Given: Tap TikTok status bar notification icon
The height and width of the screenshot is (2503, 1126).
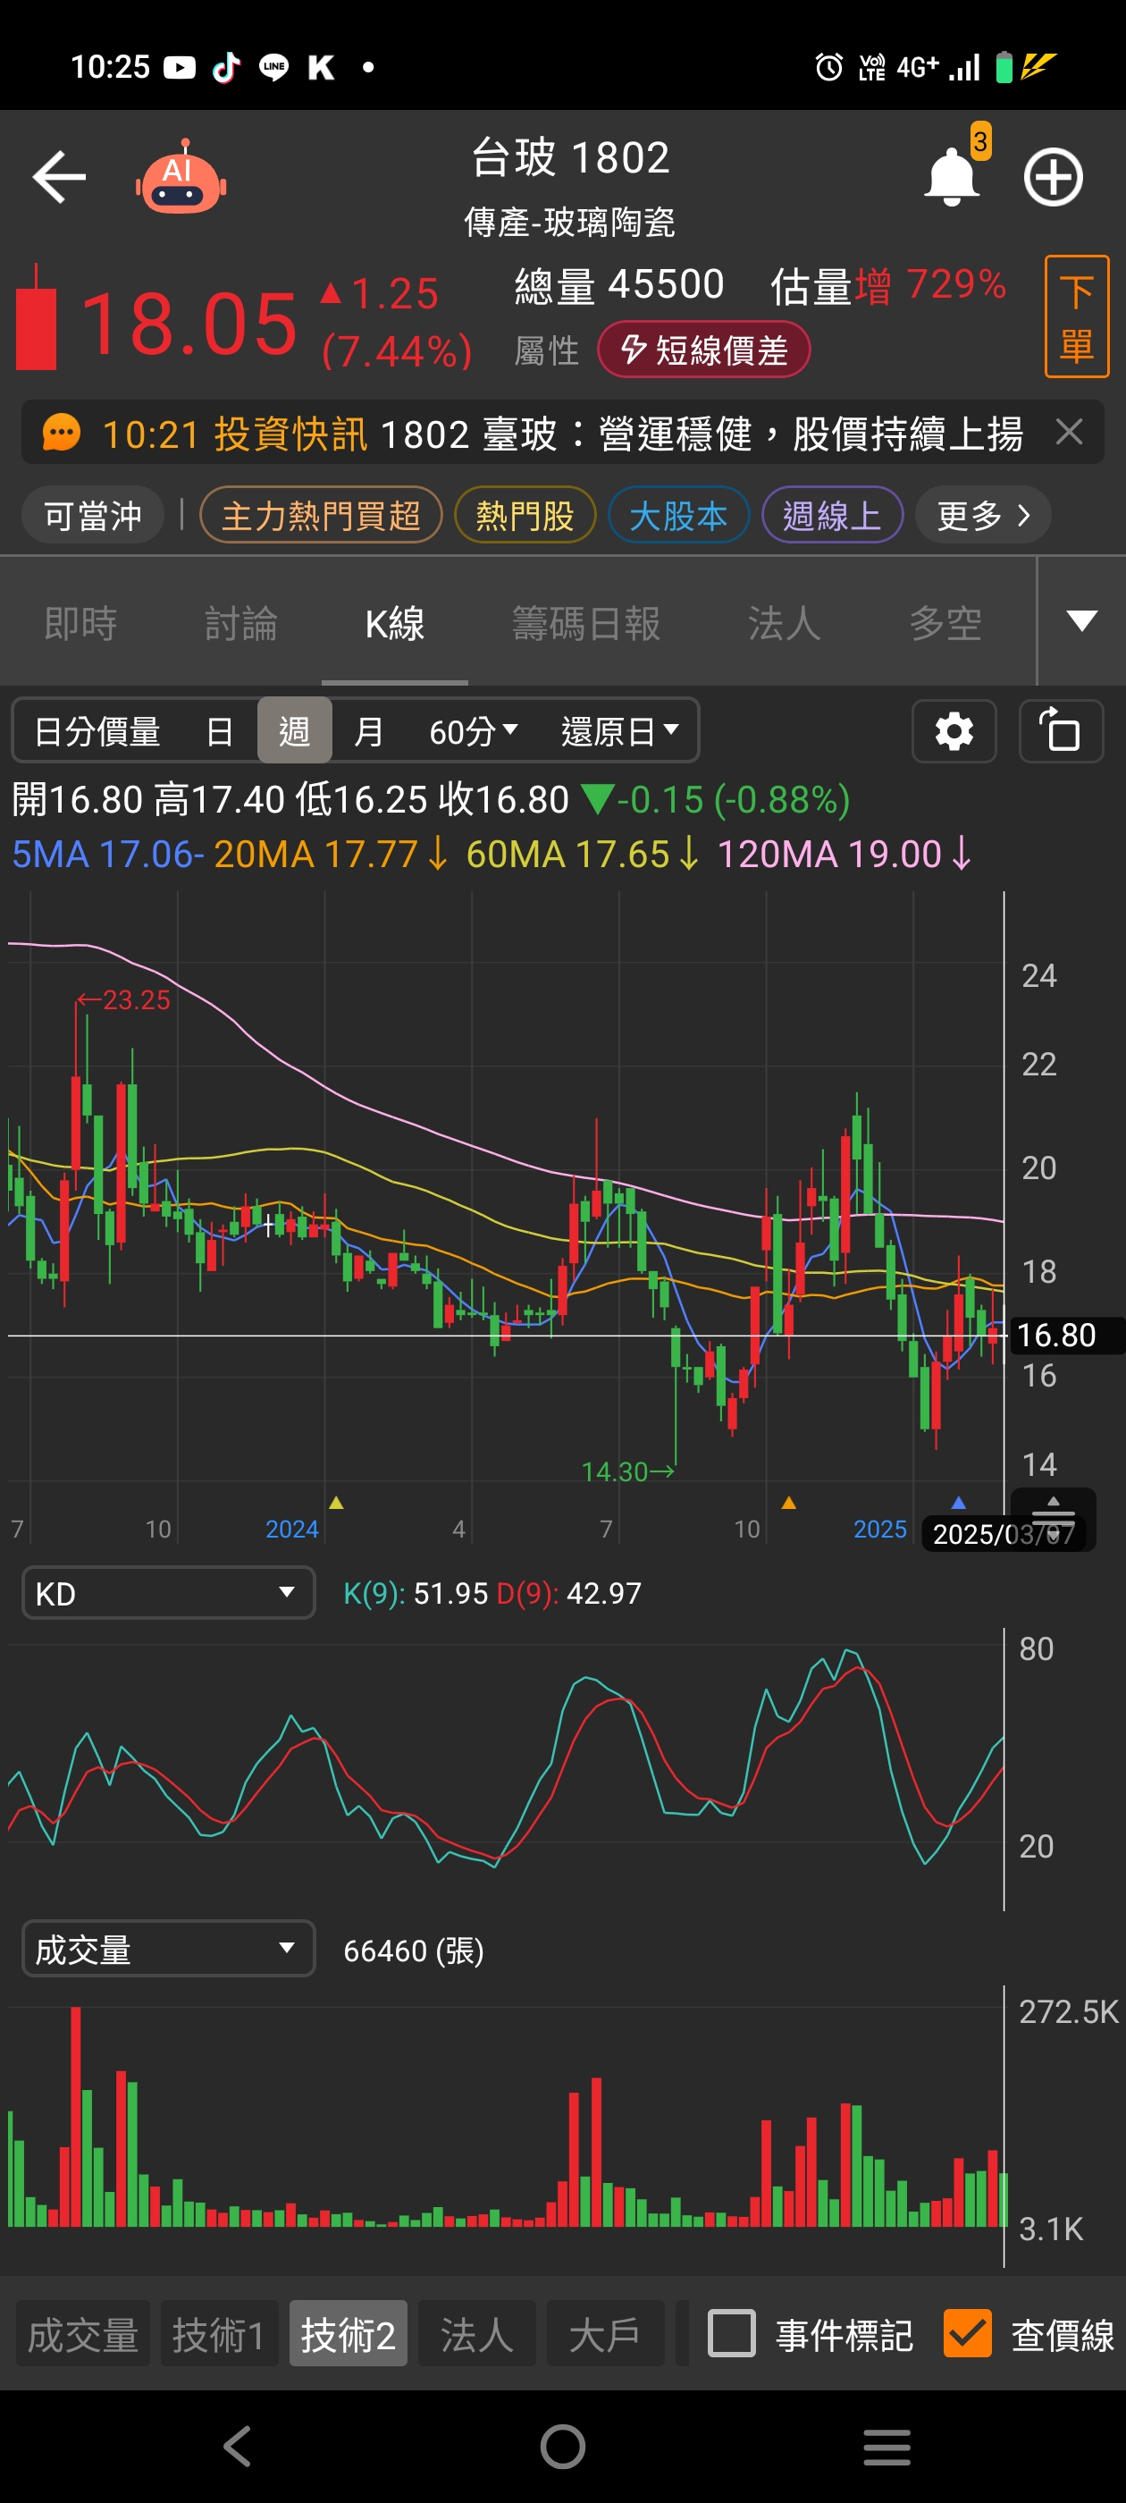Looking at the screenshot, I should pos(226,67).
